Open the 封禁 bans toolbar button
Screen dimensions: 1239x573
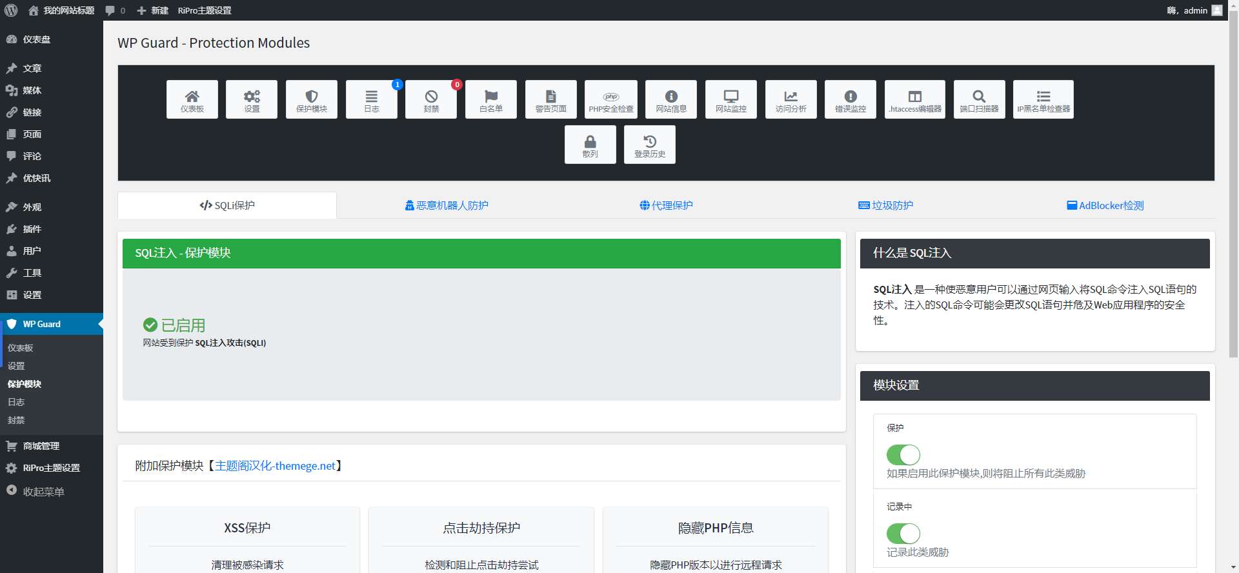(x=431, y=99)
